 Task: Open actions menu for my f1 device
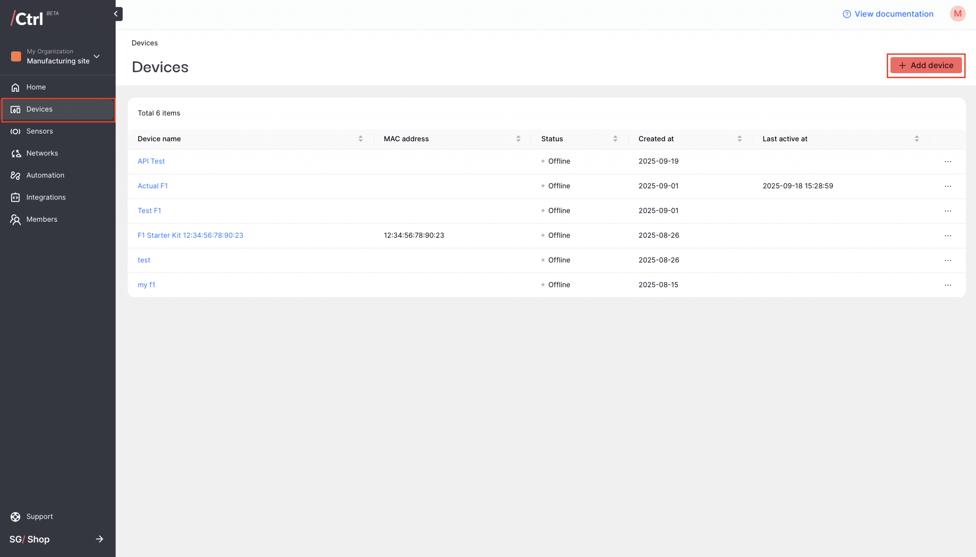pyautogui.click(x=947, y=285)
